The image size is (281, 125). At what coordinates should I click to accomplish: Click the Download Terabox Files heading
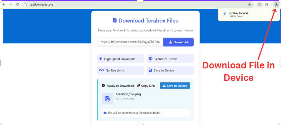(145, 21)
